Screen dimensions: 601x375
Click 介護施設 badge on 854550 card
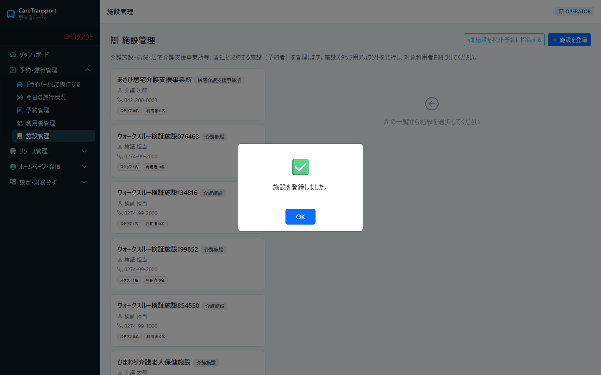215,306
